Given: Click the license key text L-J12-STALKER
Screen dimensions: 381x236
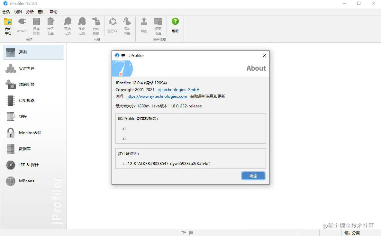Looking at the screenshot, I should (x=167, y=164).
